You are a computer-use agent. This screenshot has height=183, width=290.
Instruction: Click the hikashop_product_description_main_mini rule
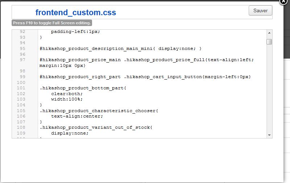[x=120, y=48]
